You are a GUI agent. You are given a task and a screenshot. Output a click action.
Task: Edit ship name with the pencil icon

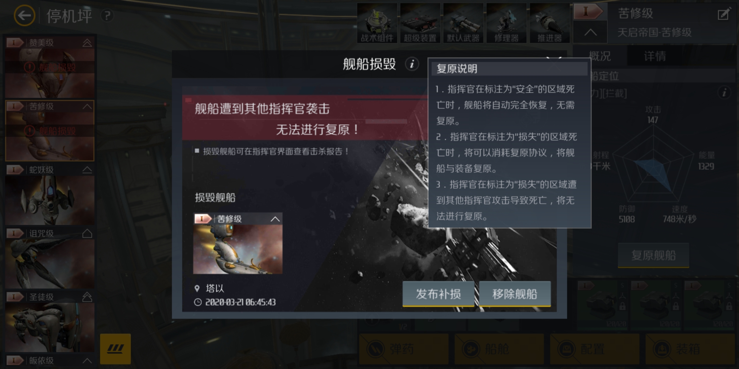click(724, 14)
